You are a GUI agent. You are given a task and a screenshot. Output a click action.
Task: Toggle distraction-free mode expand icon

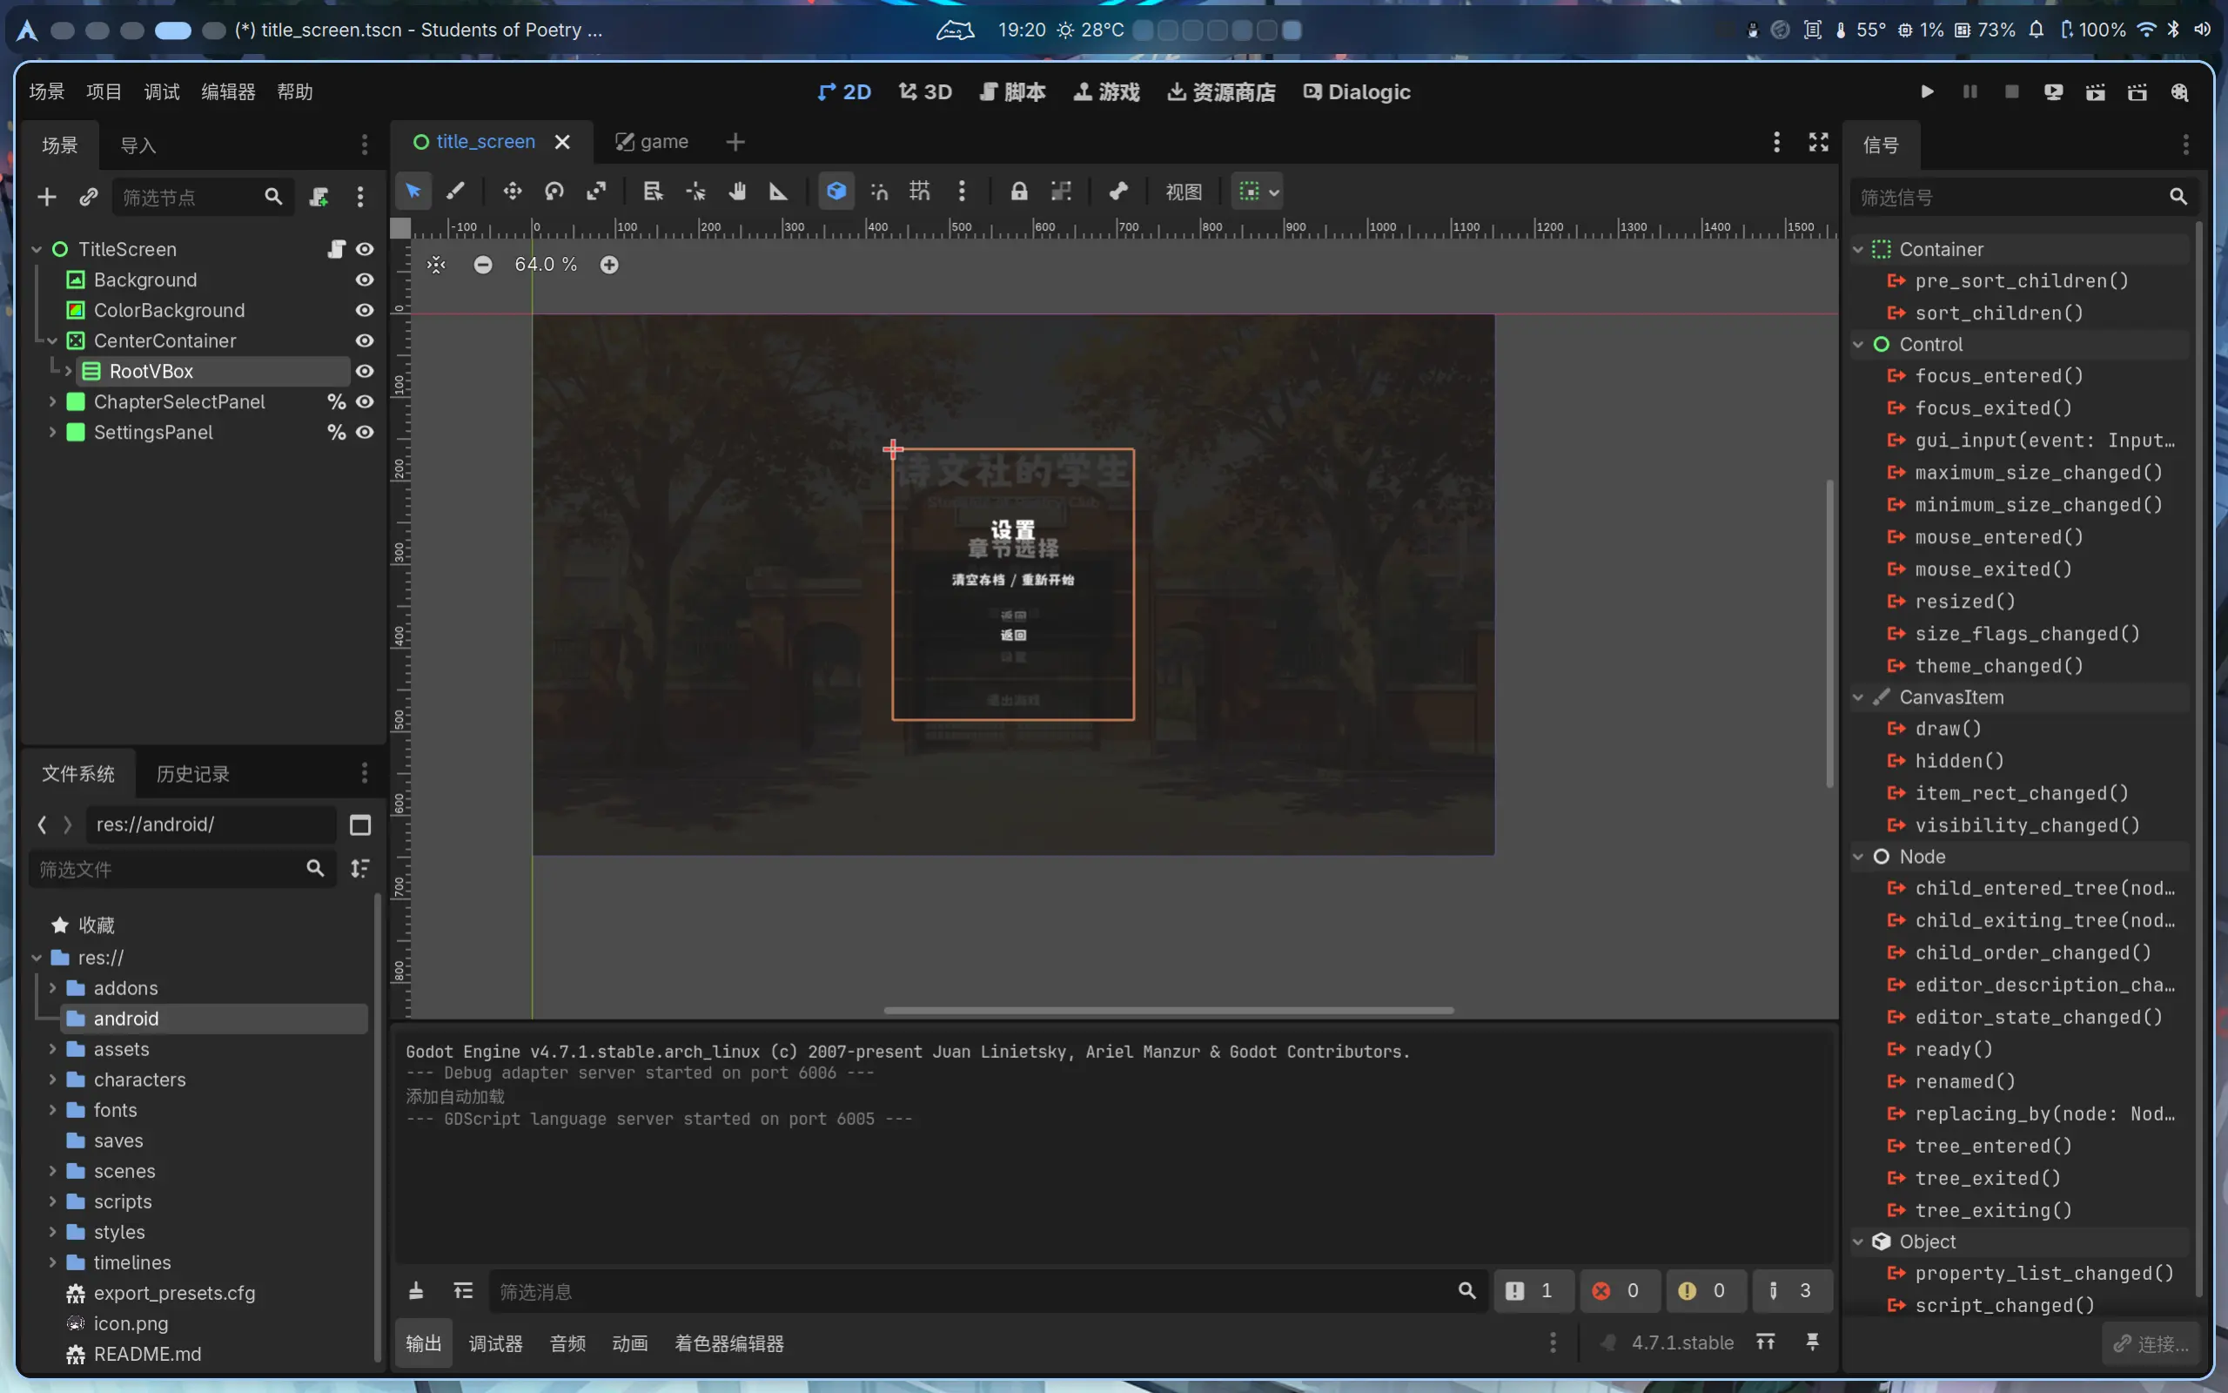pos(1818,142)
